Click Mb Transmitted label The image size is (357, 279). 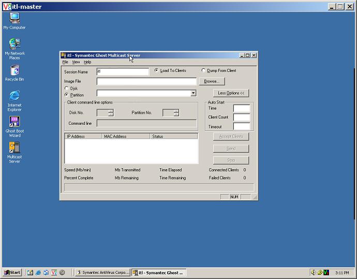(x=127, y=170)
